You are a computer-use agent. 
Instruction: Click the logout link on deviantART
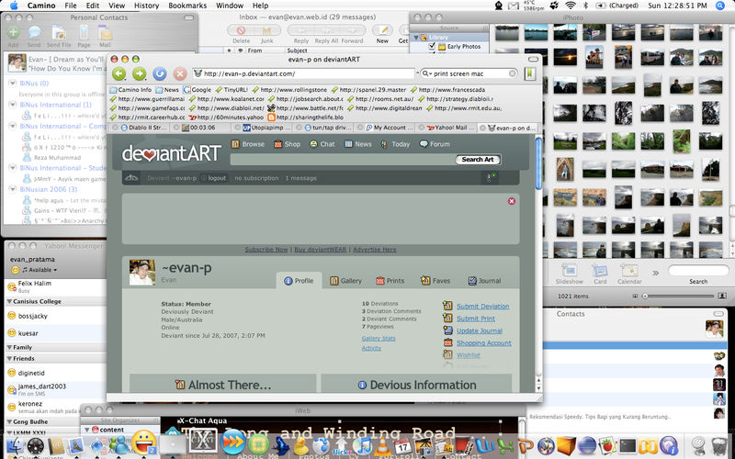(213, 178)
